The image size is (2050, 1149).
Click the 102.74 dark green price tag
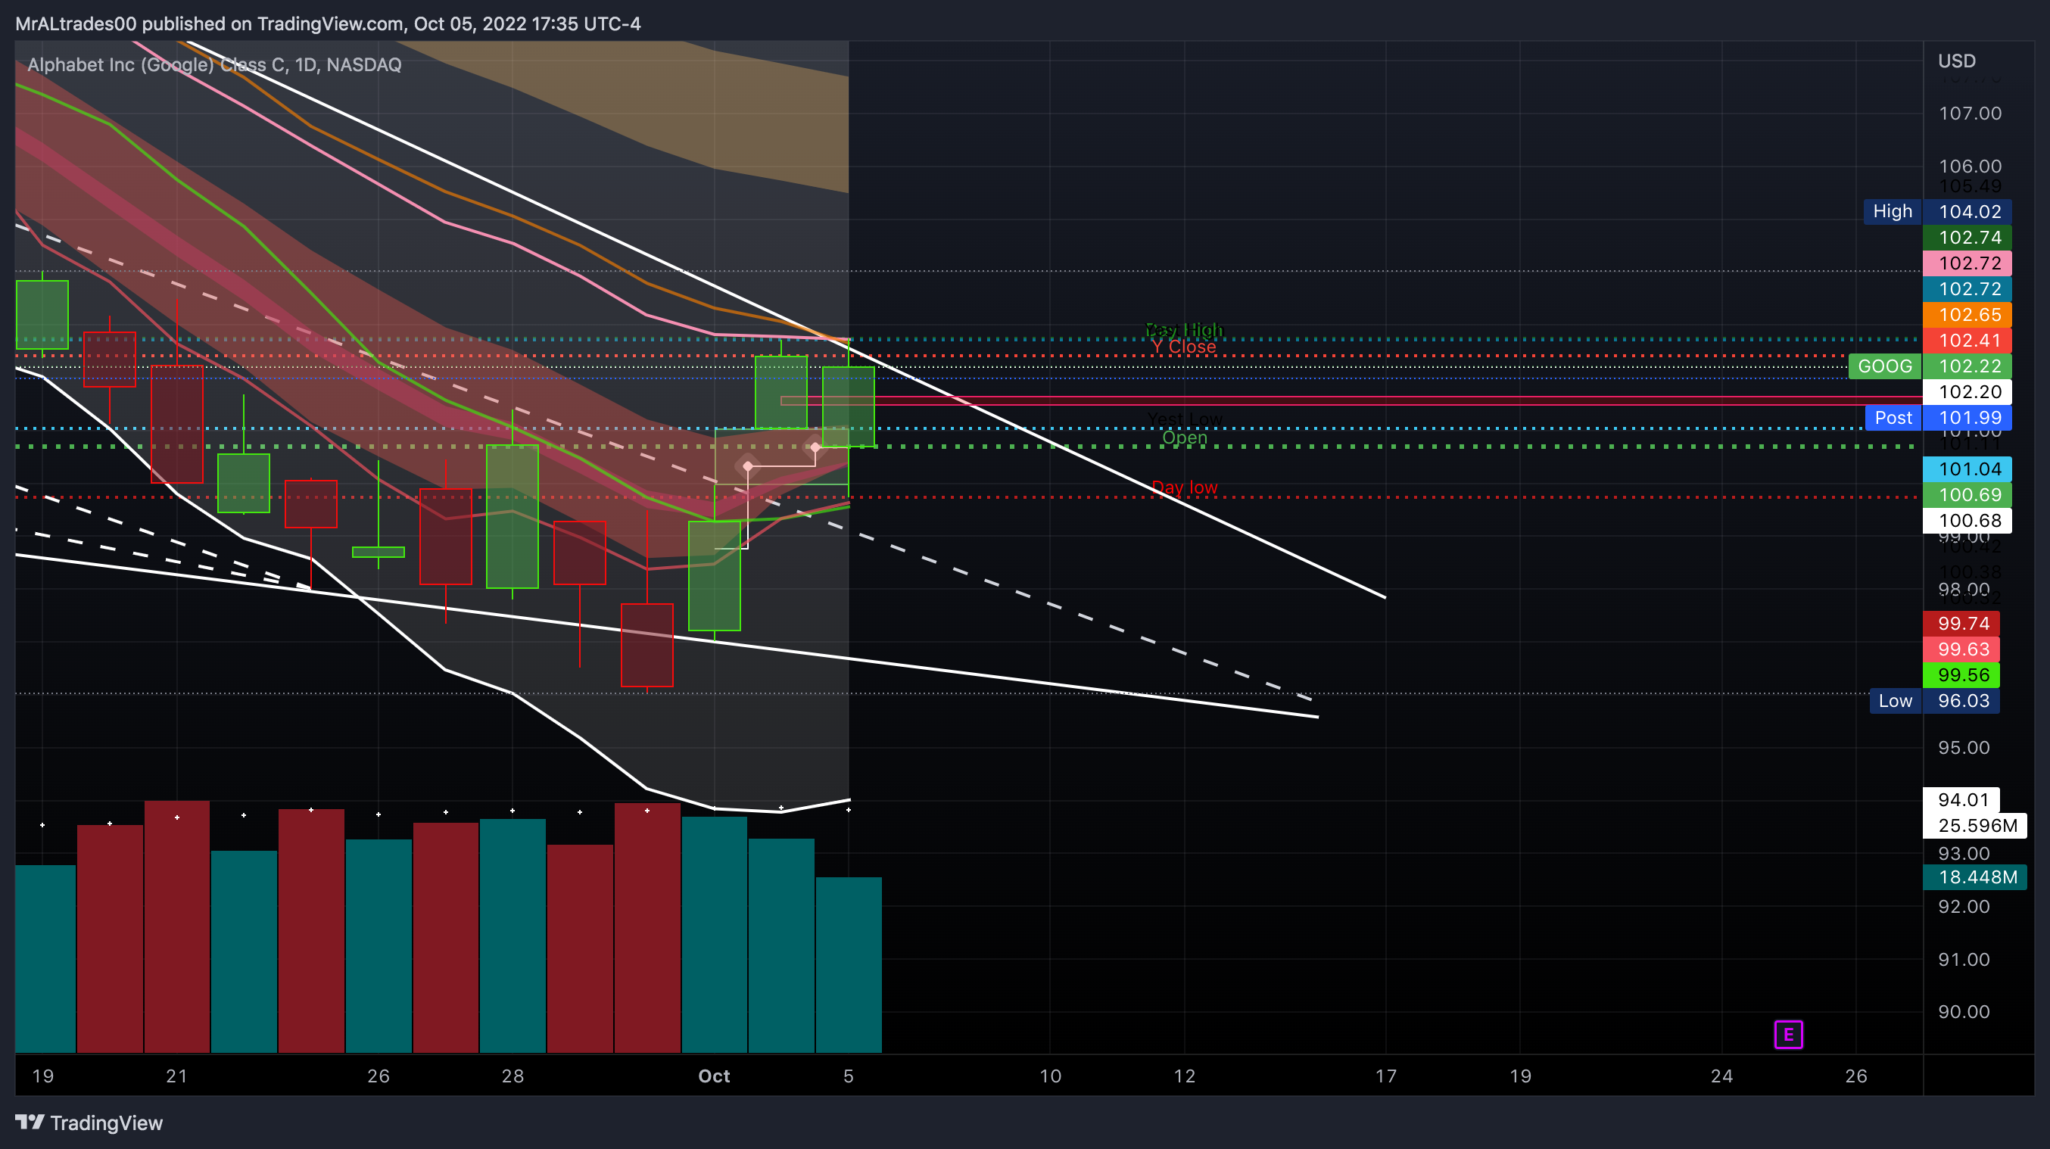coord(1967,237)
